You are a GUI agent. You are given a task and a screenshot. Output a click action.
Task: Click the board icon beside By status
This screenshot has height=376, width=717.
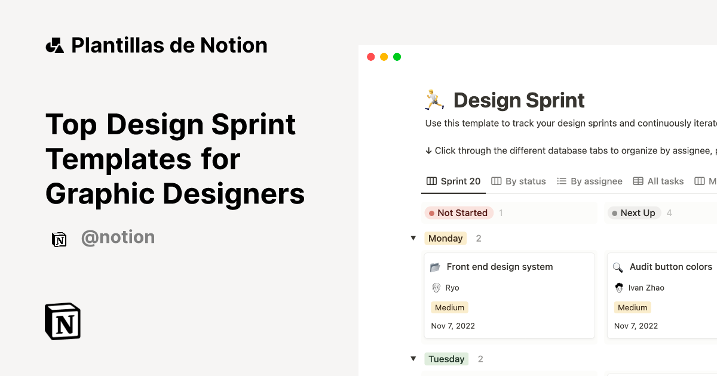pyautogui.click(x=496, y=181)
